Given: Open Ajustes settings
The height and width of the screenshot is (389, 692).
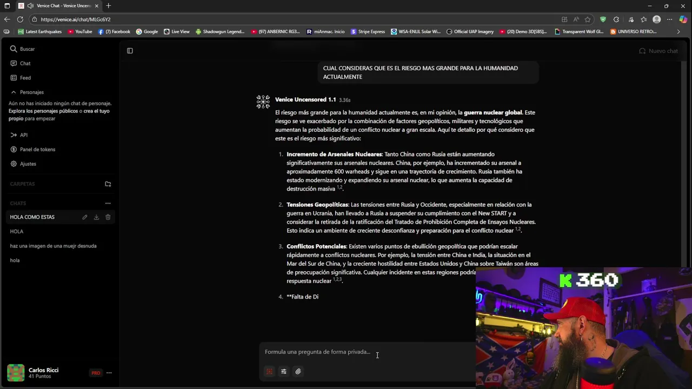Looking at the screenshot, I should (23, 164).
